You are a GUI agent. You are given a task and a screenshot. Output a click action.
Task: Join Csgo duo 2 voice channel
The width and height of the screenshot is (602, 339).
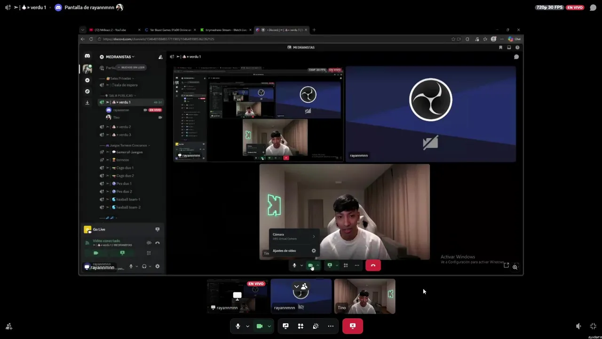coord(131,176)
